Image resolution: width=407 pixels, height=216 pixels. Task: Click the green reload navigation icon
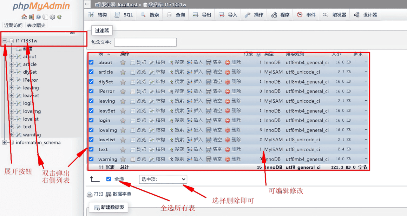(x=59, y=17)
